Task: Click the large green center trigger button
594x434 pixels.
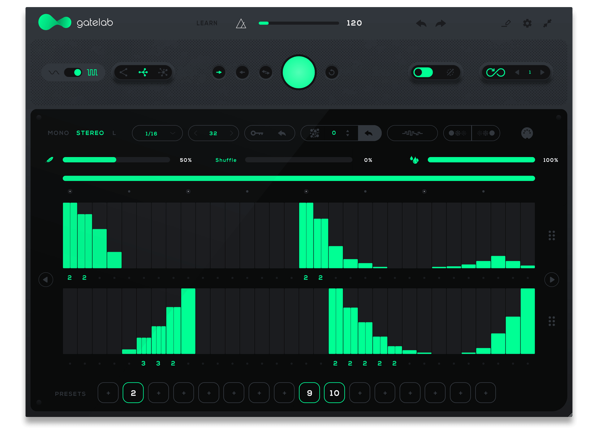Action: 299,72
